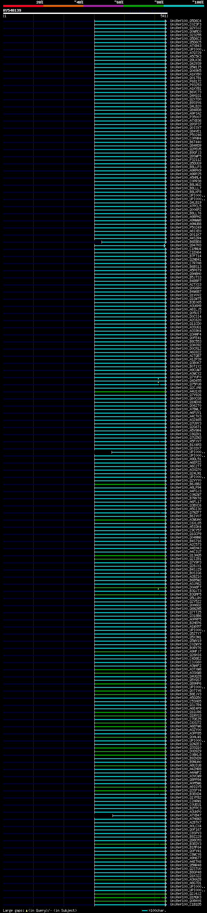
Task: Select UniRef100_Q947H3 label
Action: coord(186,245)
